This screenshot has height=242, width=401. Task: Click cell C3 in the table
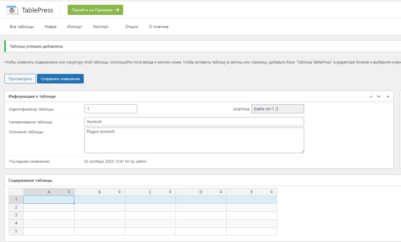pos(150,215)
